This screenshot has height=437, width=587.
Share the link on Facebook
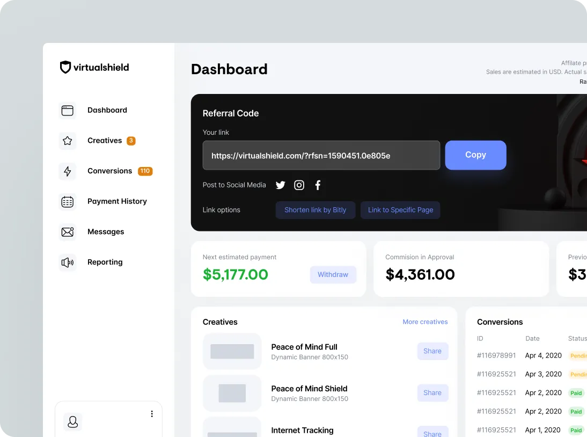[x=318, y=185]
